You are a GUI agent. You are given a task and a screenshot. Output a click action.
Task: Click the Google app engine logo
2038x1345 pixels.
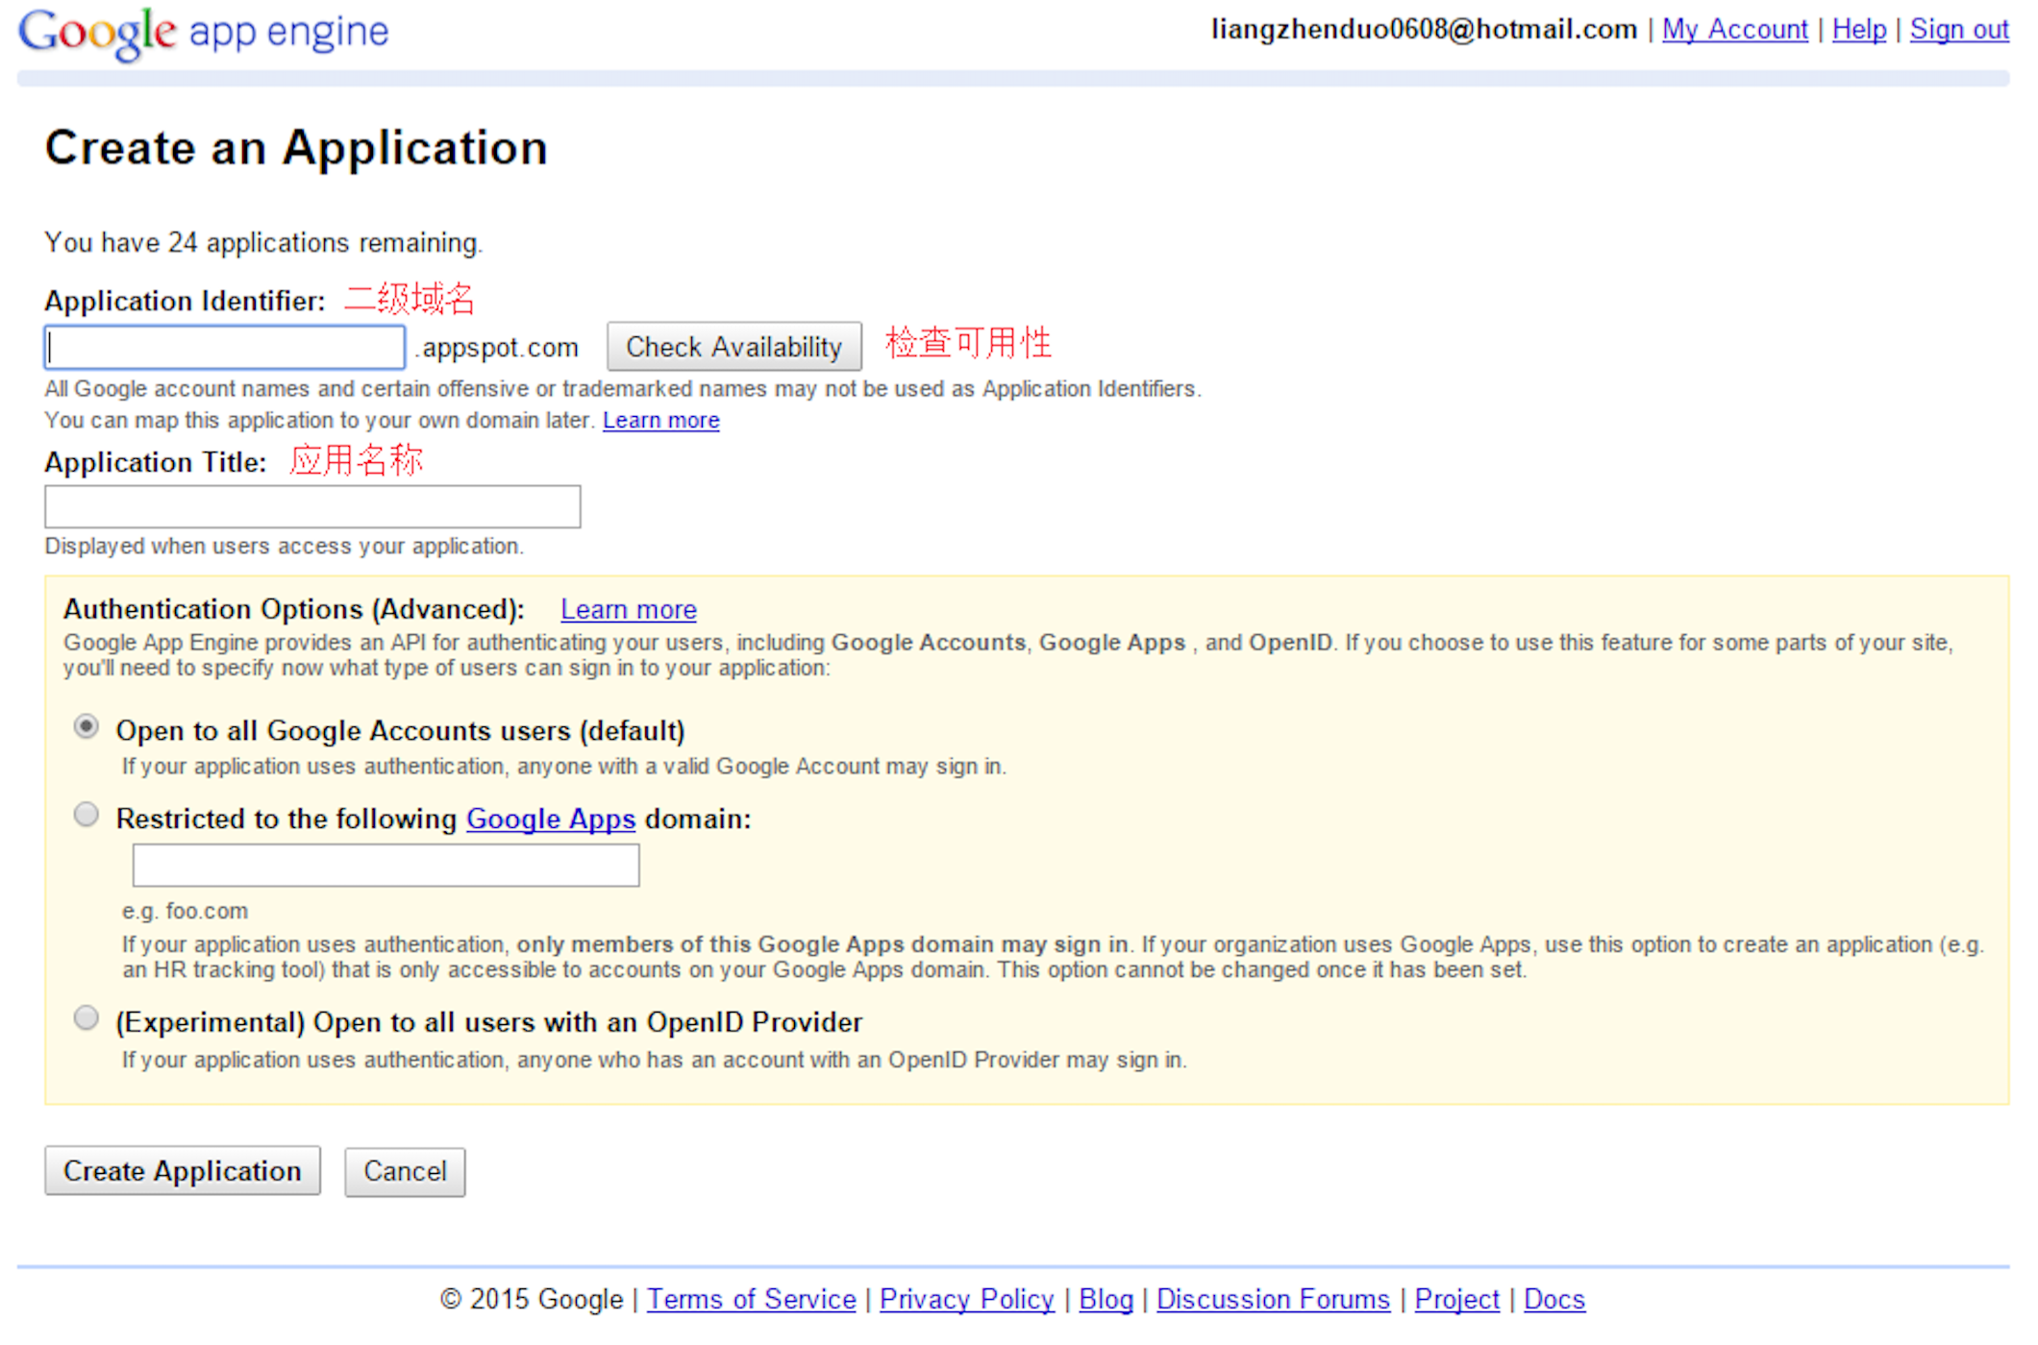pos(204,33)
